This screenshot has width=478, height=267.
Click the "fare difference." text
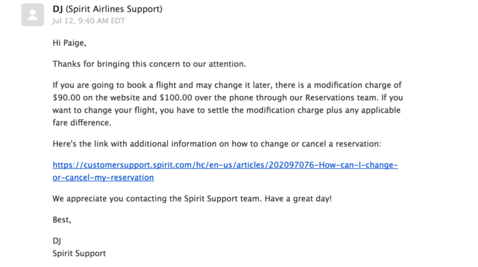coord(82,123)
